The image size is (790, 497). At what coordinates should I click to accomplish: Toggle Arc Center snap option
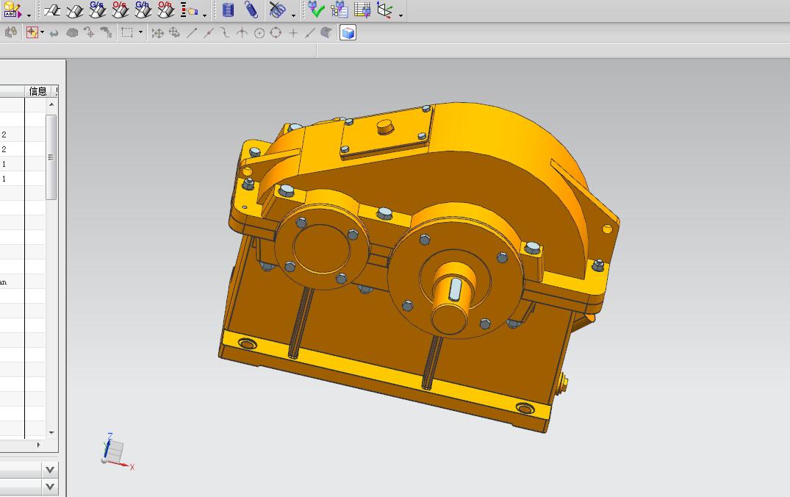[259, 33]
